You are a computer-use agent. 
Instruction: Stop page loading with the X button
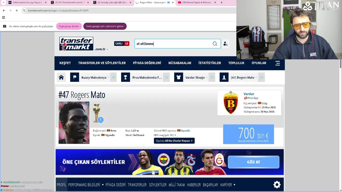pyautogui.click(x=17, y=10)
